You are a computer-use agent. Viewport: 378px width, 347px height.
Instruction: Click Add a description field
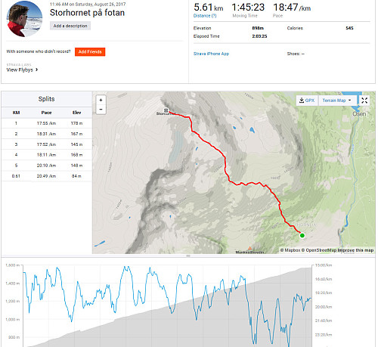click(70, 26)
